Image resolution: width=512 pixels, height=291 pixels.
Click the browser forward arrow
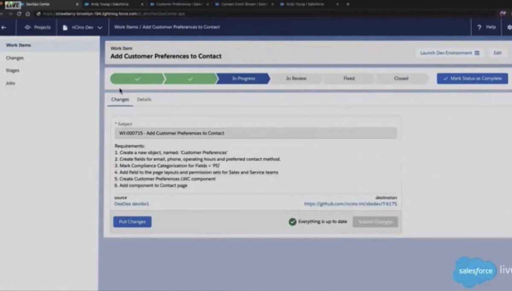coord(10,14)
